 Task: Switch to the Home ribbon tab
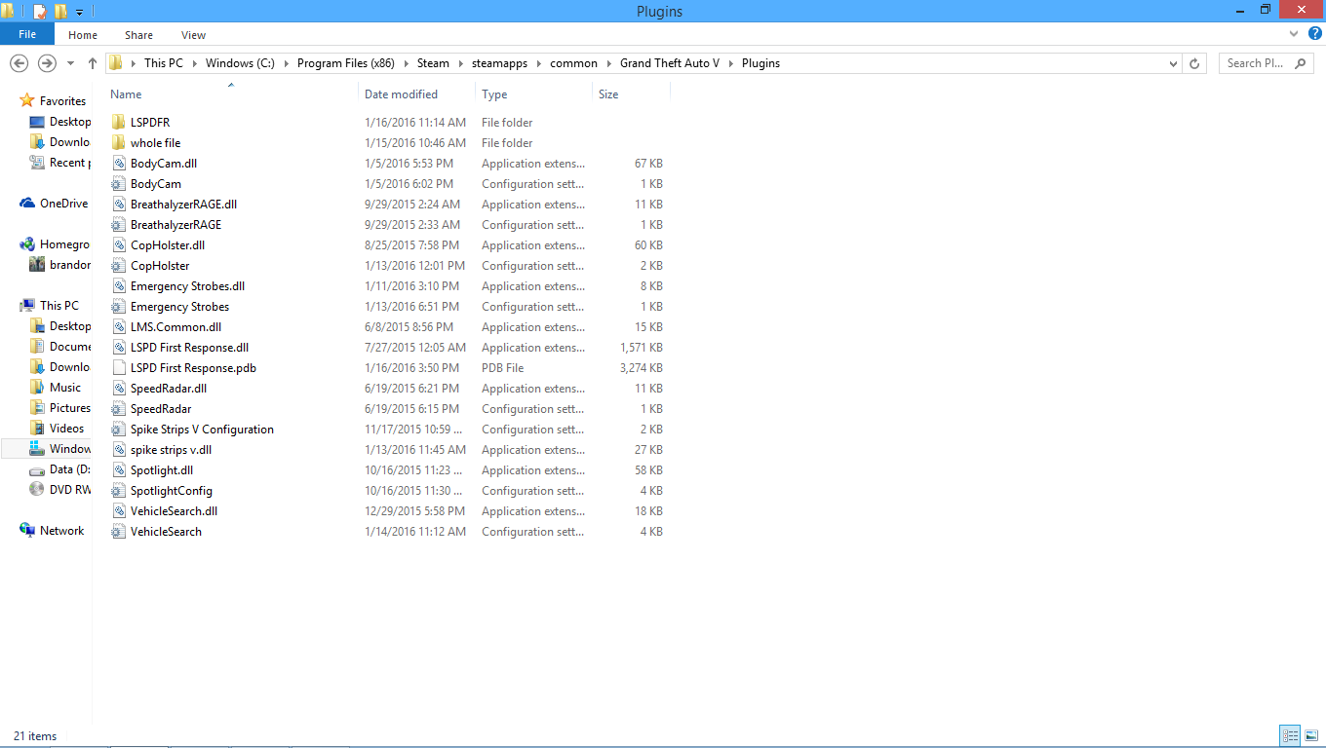[83, 35]
